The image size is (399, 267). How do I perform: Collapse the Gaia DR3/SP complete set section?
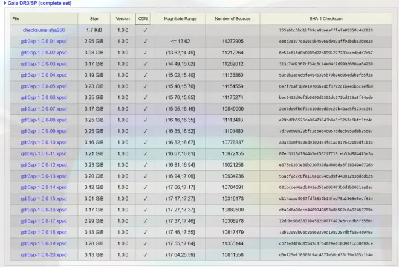pos(37,3)
